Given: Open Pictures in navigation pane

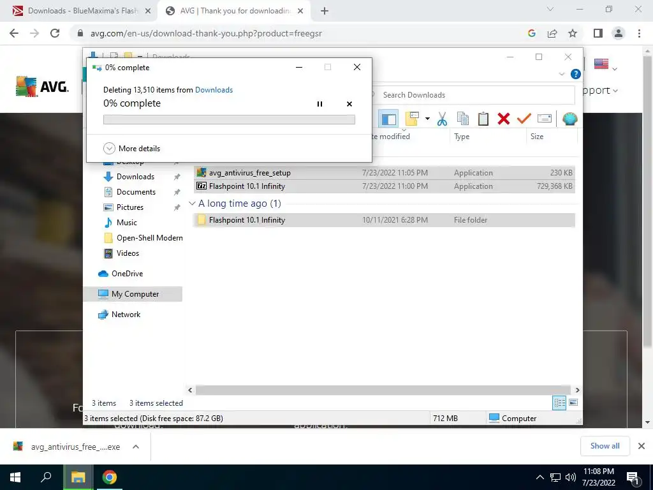Looking at the screenshot, I should (129, 207).
